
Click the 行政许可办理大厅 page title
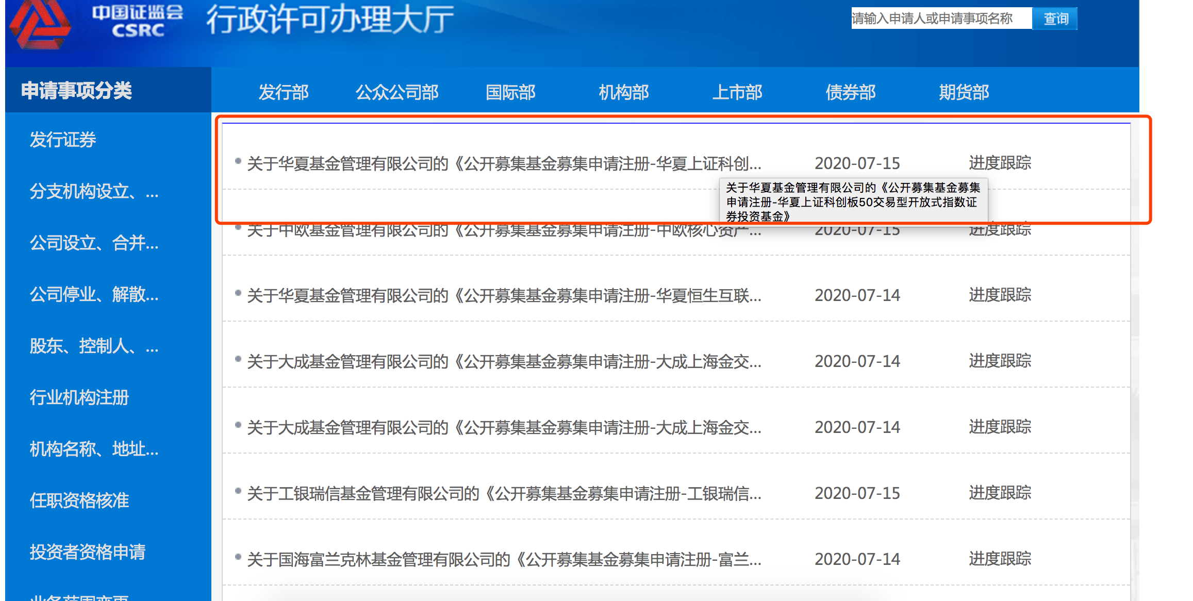[x=330, y=19]
